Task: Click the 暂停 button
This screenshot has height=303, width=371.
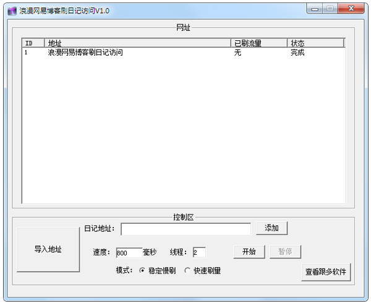Action: click(x=285, y=252)
